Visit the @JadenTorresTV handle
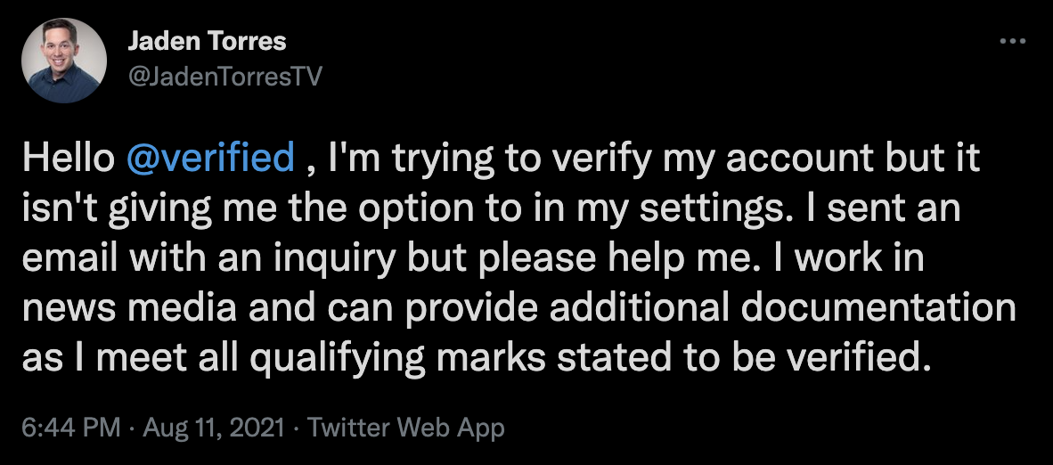1053x465 pixels. 225,77
